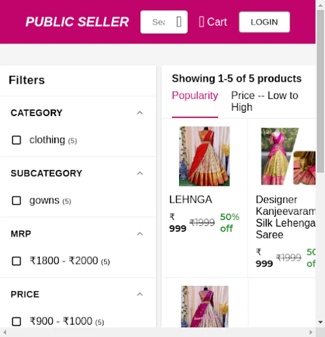The width and height of the screenshot is (325, 337).
Task: Open the Cart icon
Action: (201, 22)
